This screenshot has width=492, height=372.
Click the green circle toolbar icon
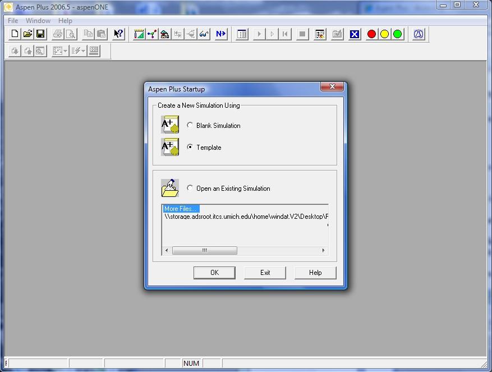398,34
